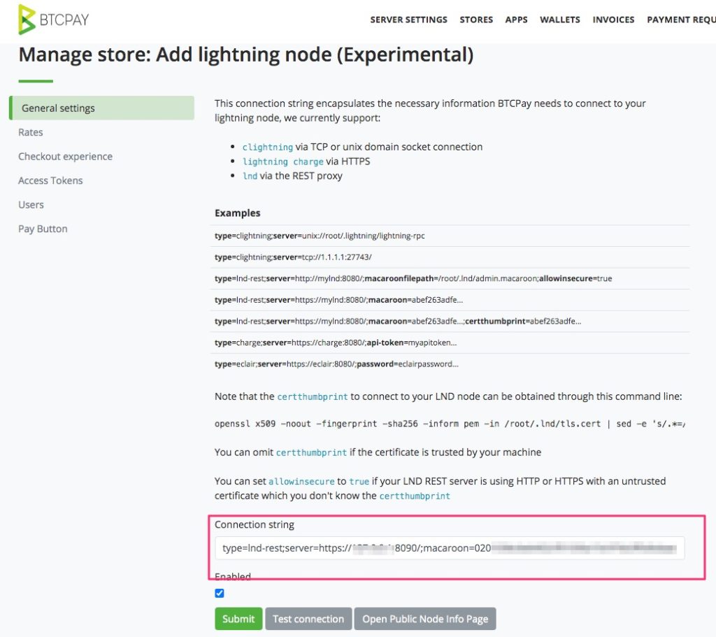
Task: Open the Rates sidebar section
Action: point(31,132)
